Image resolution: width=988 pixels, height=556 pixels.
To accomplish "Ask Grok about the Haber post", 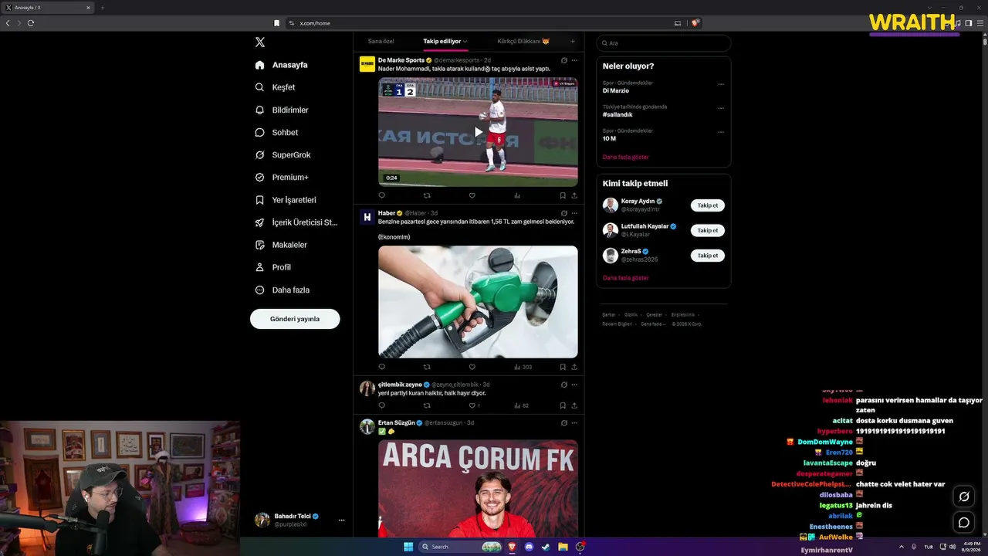I will click(564, 213).
